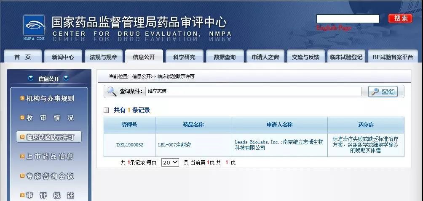
Task: Click the NMPA CDE logo icon
Action: 34,26
